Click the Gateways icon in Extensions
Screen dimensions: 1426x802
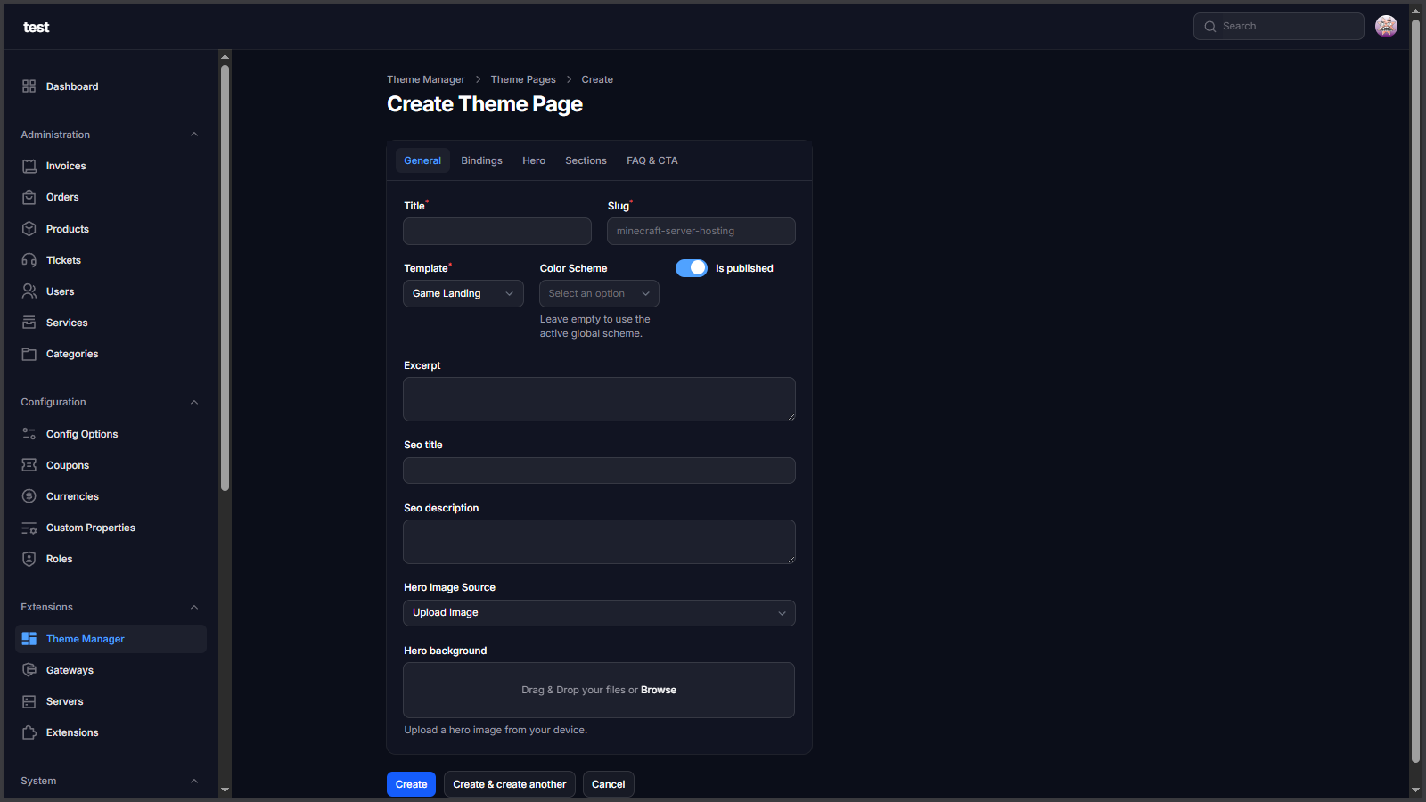tap(29, 670)
